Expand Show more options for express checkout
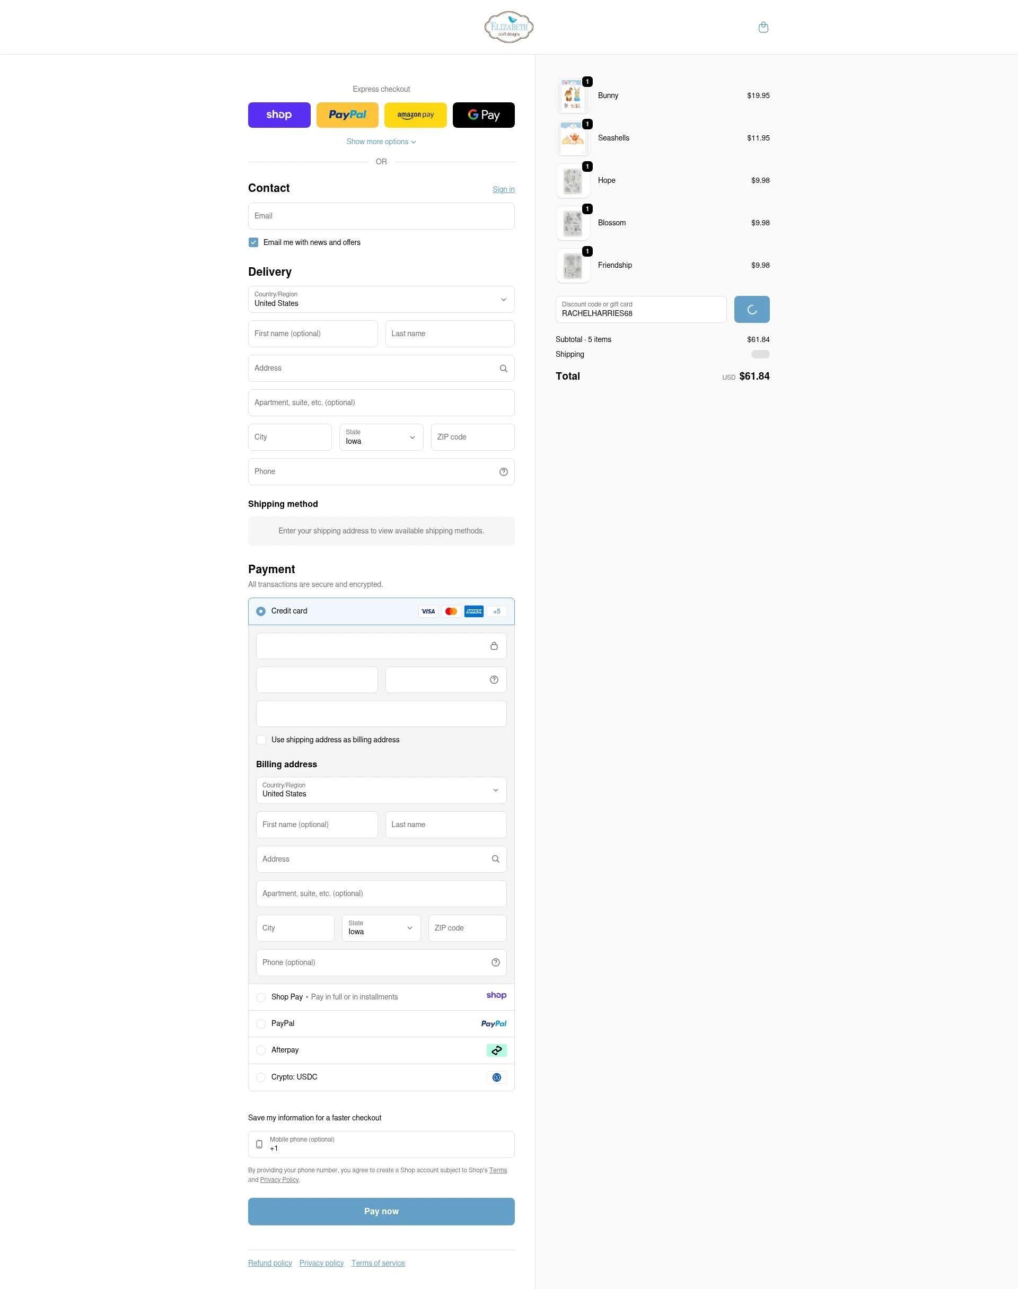The width and height of the screenshot is (1018, 1289). click(381, 142)
